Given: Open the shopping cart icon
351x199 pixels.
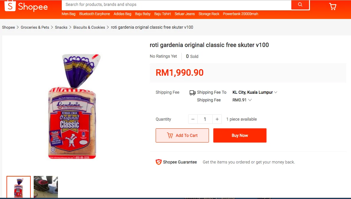Looking at the screenshot, I should (333, 7).
